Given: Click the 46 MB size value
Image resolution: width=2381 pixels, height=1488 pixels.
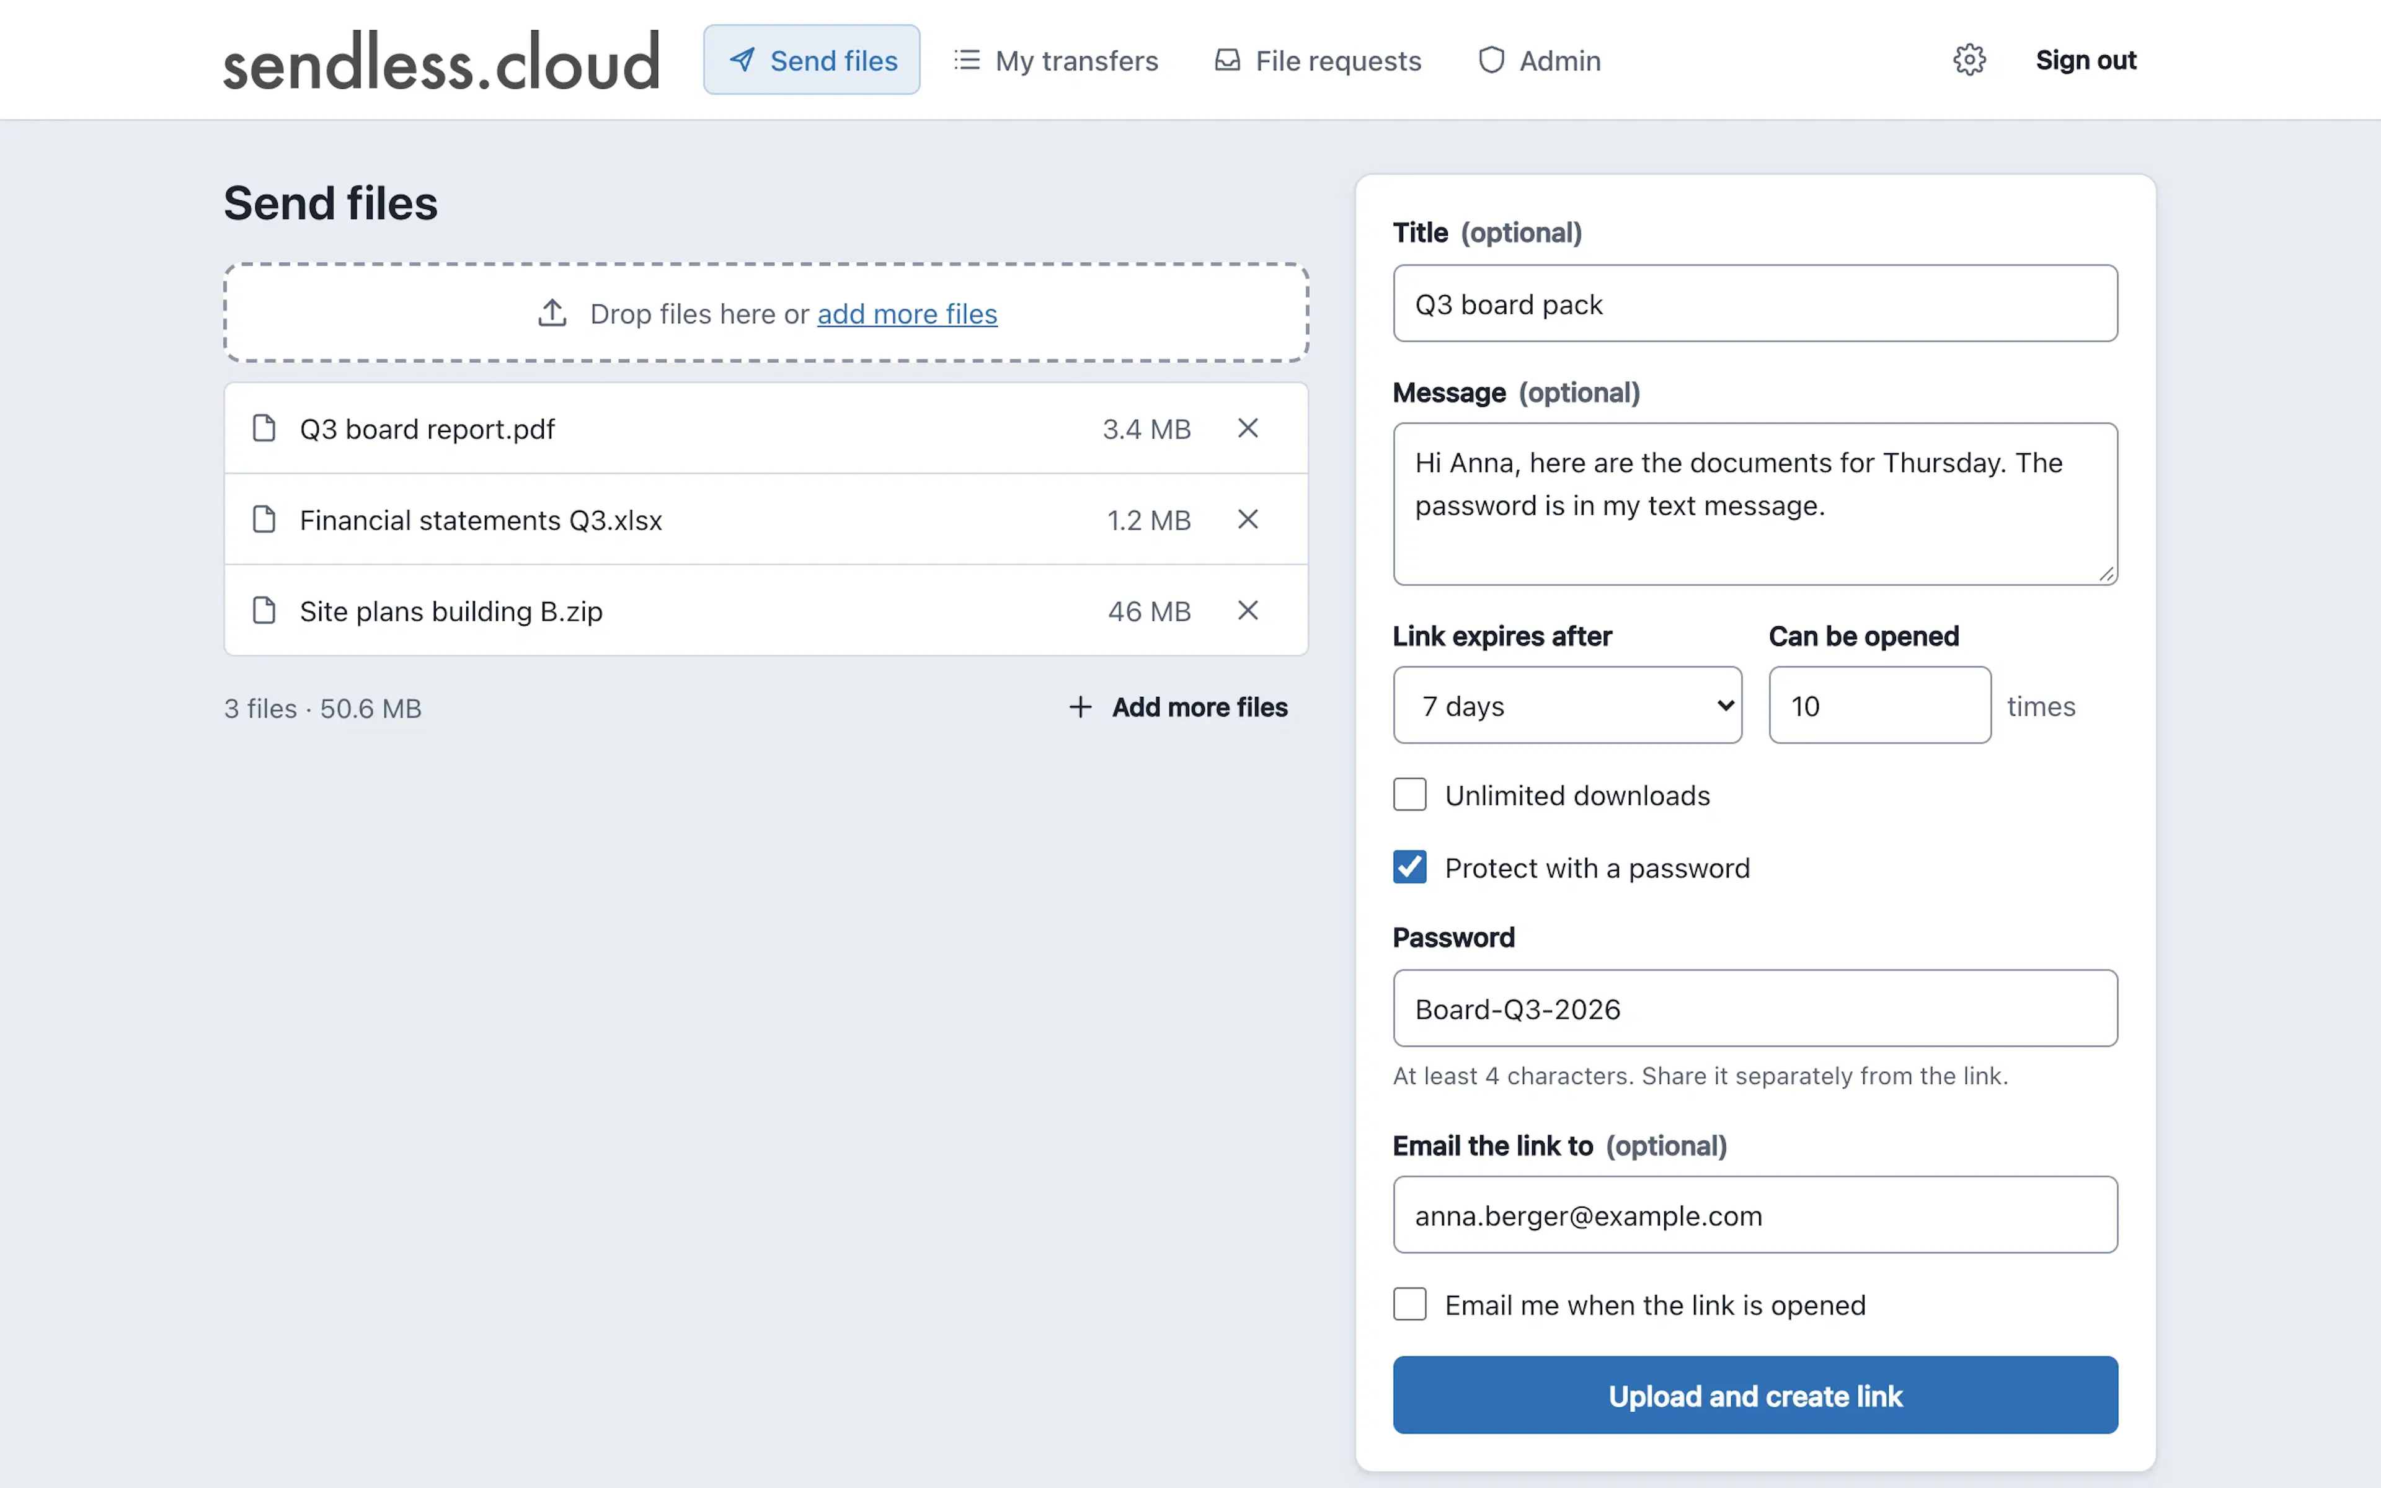Looking at the screenshot, I should point(1149,611).
